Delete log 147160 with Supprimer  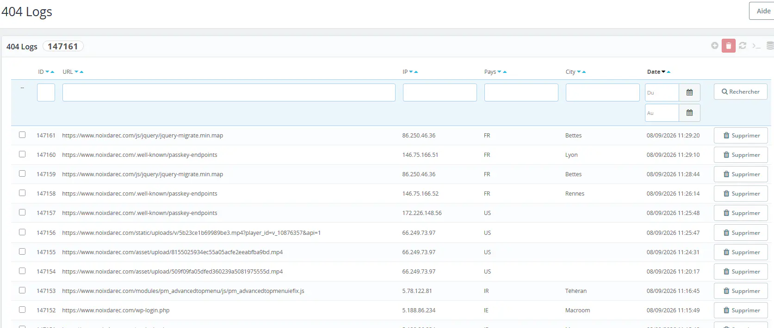pos(741,155)
